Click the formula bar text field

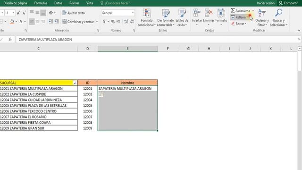point(156,39)
